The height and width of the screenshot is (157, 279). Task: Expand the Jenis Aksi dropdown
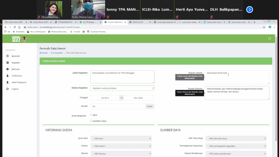121,139
